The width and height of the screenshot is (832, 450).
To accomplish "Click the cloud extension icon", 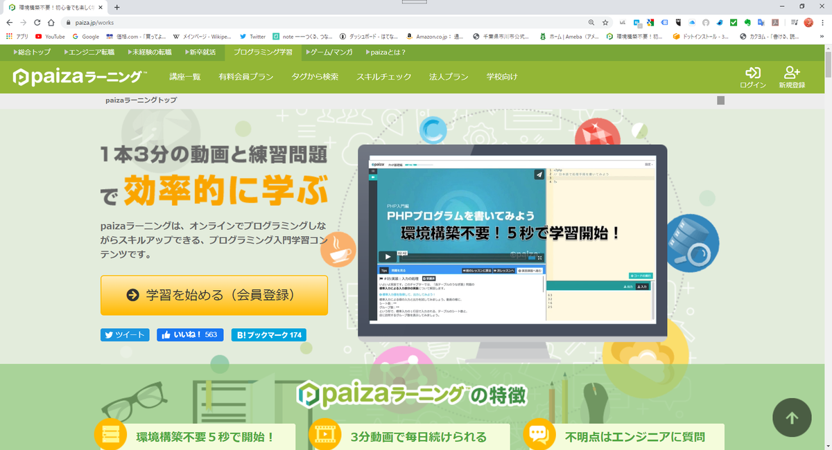I will click(691, 22).
